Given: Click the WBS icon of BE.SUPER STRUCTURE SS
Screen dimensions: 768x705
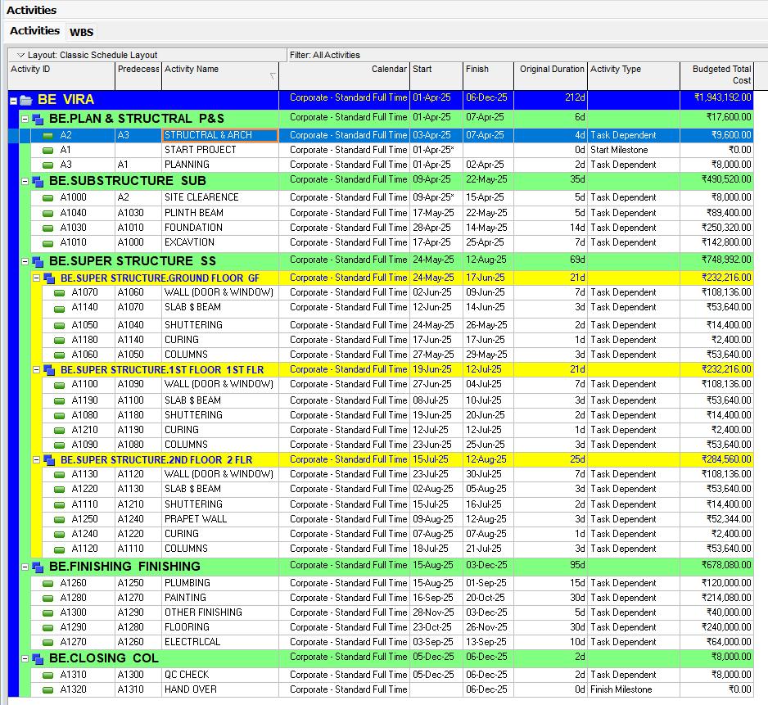Looking at the screenshot, I should tap(38, 262).
